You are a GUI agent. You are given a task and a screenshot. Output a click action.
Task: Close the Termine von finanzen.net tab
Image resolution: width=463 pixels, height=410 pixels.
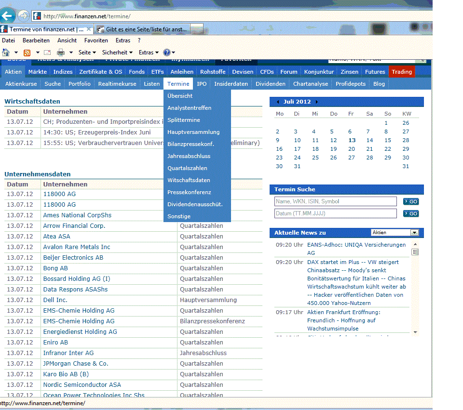(90, 29)
